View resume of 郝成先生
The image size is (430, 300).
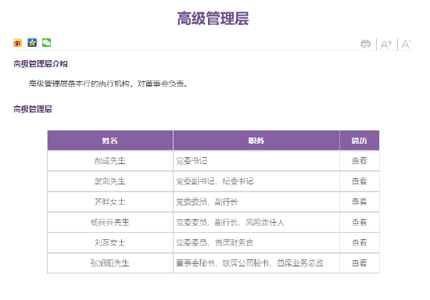[360, 161]
